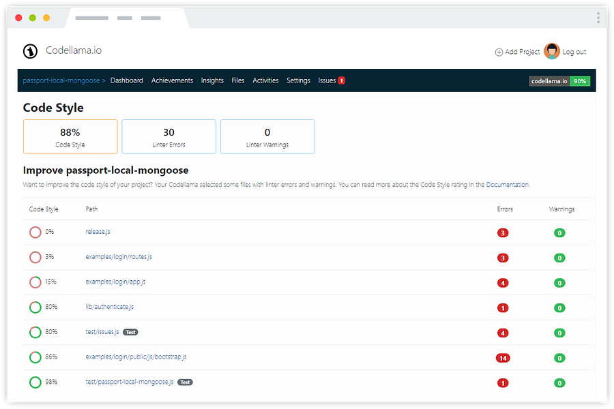Viewport: 614px width, 409px height.
Task: Select the 30 Linter Errors card
Action: point(169,136)
